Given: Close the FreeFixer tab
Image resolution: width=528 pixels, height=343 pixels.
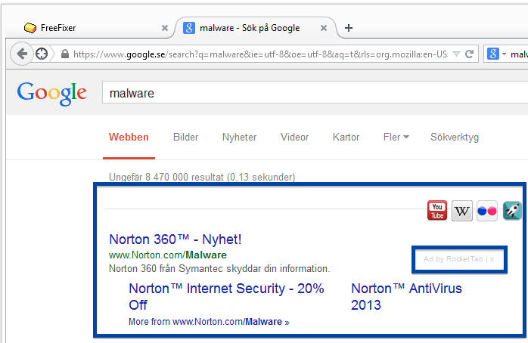Looking at the screenshot, I should (165, 28).
